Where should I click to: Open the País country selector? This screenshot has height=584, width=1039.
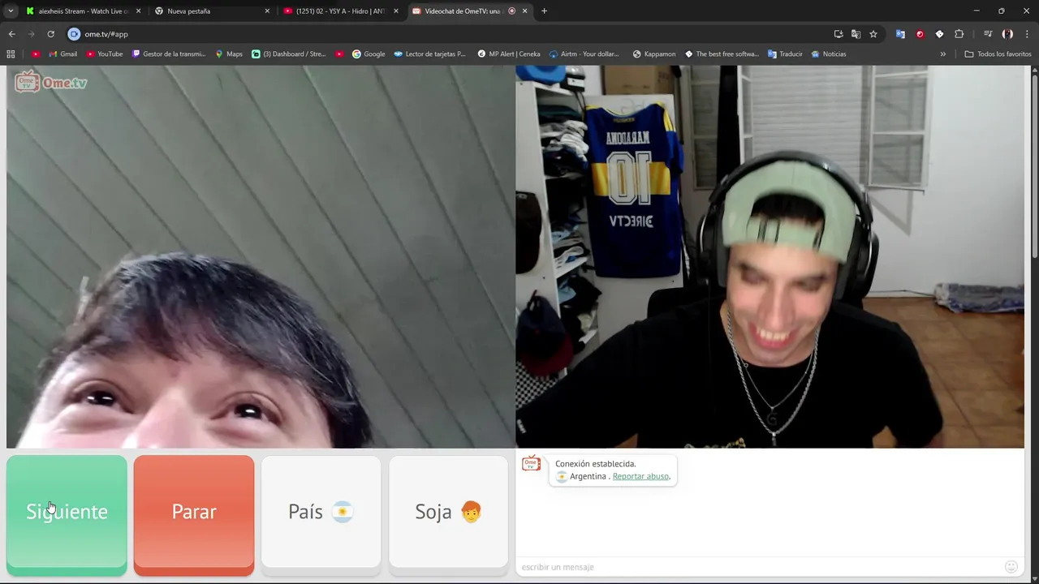(321, 512)
